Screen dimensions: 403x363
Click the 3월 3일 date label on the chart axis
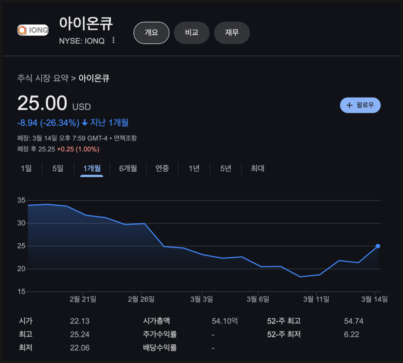202,299
